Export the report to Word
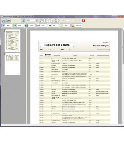Viewport: 124px width, 142px height. [7, 26]
